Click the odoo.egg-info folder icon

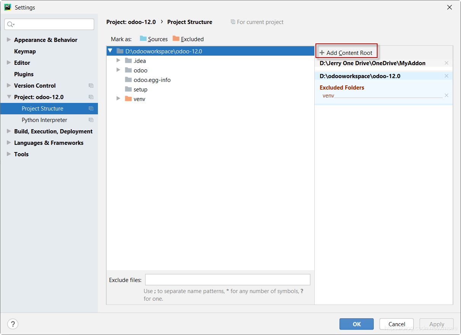[128, 80]
